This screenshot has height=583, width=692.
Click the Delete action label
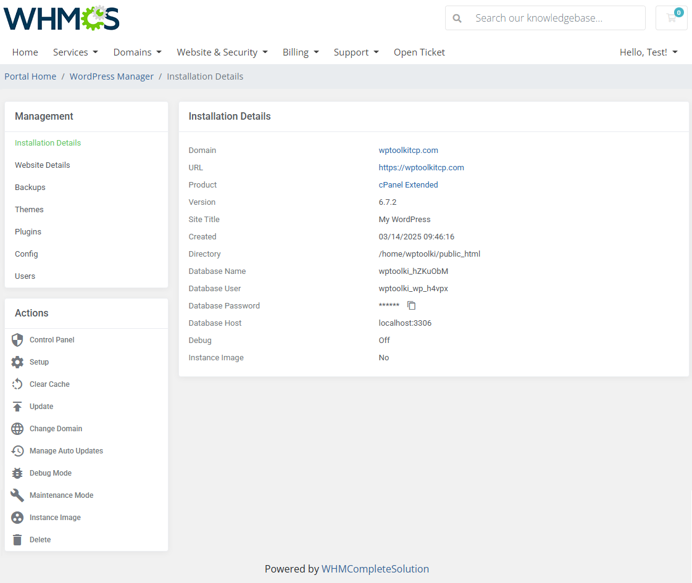click(x=40, y=540)
